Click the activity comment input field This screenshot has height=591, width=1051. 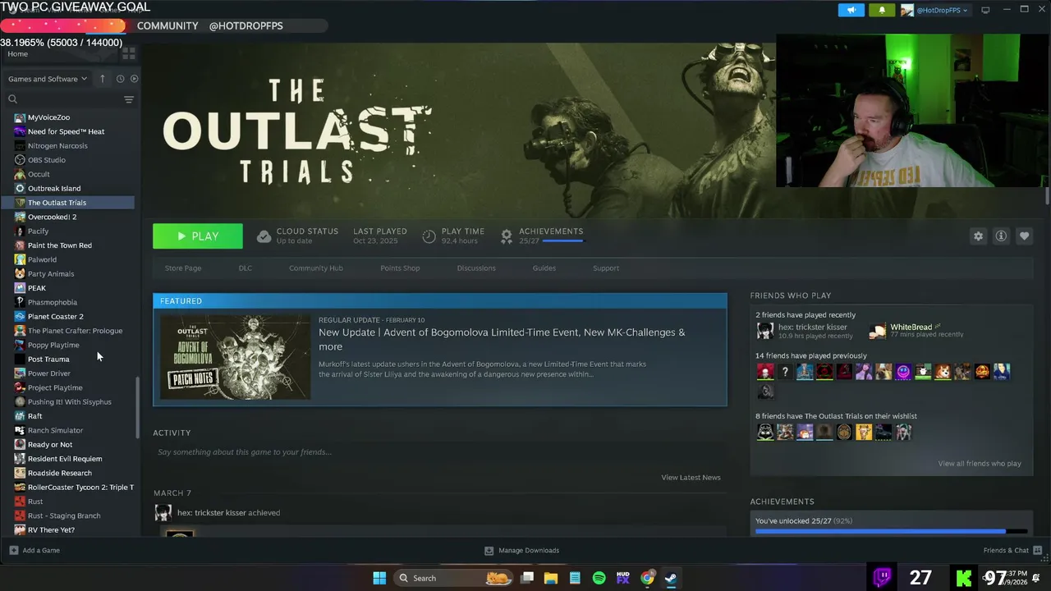(x=439, y=452)
